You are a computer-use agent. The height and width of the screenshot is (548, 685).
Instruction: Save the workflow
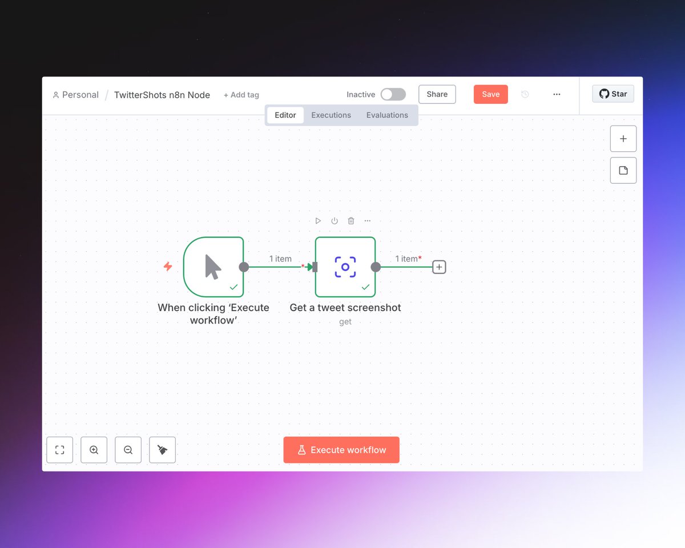click(x=491, y=95)
